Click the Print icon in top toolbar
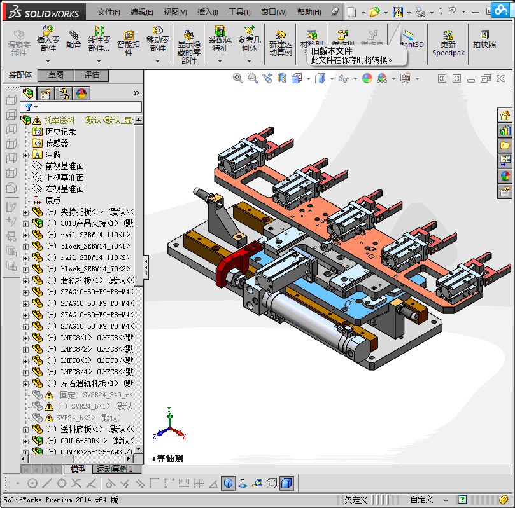This screenshot has height=508, width=515. click(420, 12)
